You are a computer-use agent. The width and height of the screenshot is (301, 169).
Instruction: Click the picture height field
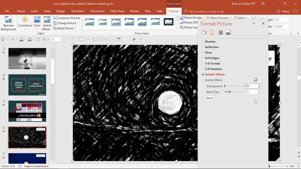pyautogui.click(x=281, y=20)
